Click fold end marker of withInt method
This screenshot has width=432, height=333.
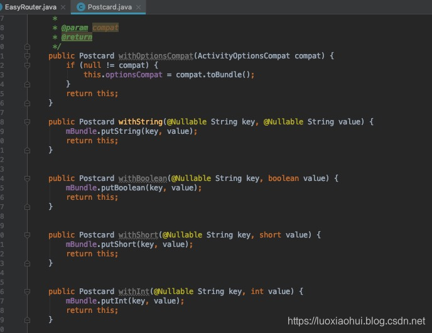coord(27,320)
